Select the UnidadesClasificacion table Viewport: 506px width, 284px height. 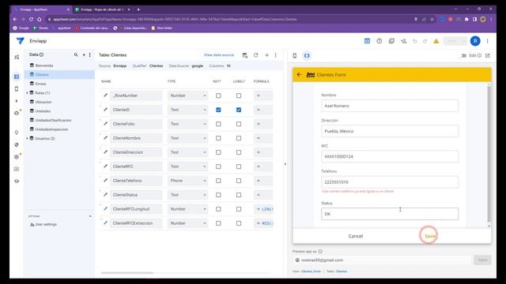tap(53, 120)
